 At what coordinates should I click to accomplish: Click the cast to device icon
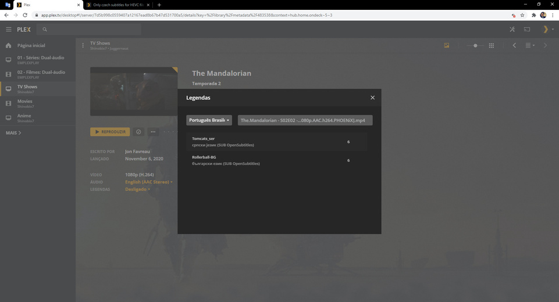[527, 30]
